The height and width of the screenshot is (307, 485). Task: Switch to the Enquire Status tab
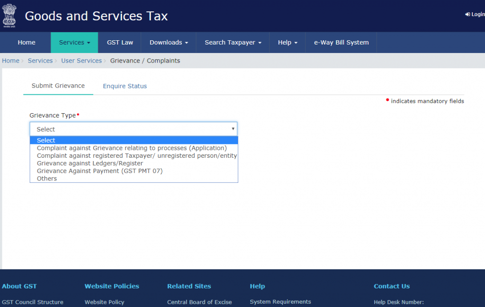125,86
